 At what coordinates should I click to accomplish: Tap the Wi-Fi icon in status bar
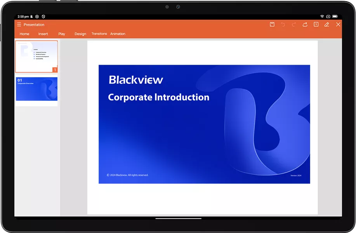point(322,16)
